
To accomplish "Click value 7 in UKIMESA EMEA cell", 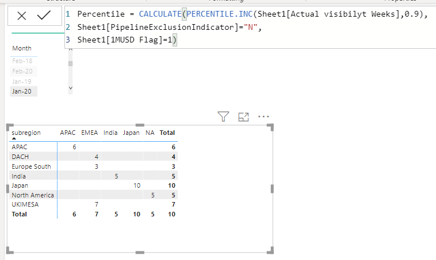I will (x=97, y=204).
